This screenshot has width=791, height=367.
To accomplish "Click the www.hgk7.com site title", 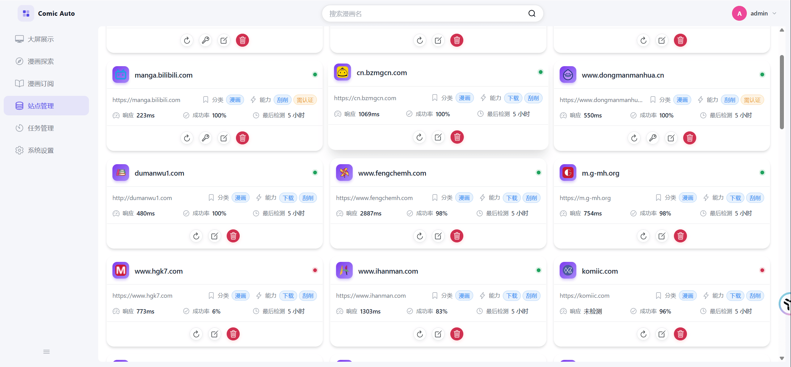I will pyautogui.click(x=158, y=271).
